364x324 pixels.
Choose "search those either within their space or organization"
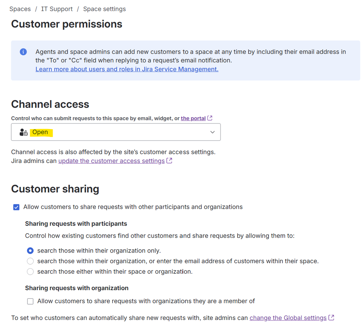[x=30, y=272]
